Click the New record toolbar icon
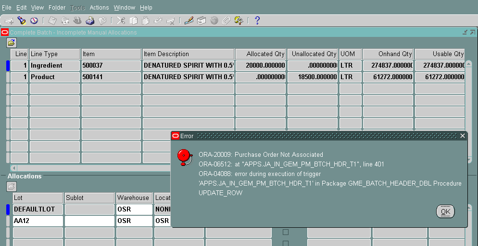Screen dimensions: 478x246 click(9, 21)
